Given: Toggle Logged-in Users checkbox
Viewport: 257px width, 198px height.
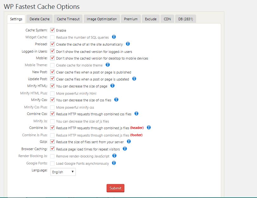Looking at the screenshot, I should click(52, 51).
